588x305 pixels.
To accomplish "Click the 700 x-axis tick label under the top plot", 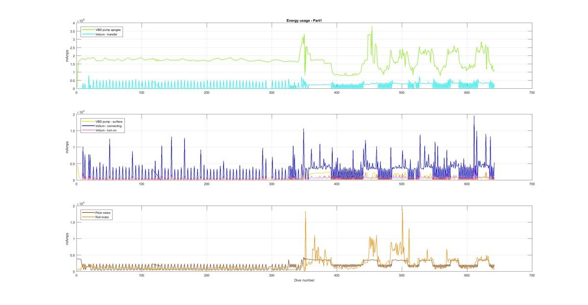I will click(x=531, y=92).
